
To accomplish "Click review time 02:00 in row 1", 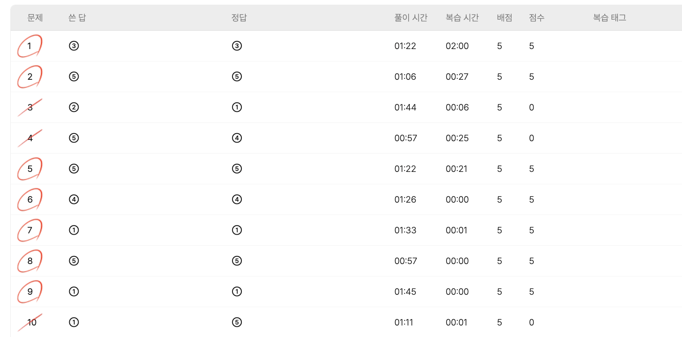I will tap(457, 46).
